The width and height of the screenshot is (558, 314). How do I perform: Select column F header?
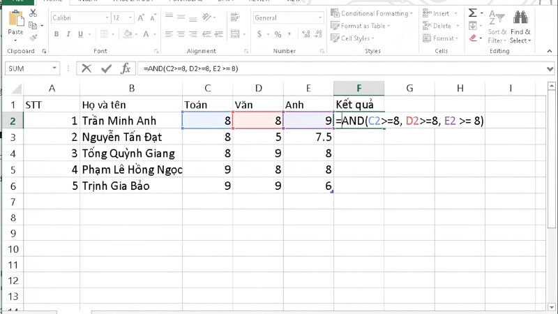(359, 88)
